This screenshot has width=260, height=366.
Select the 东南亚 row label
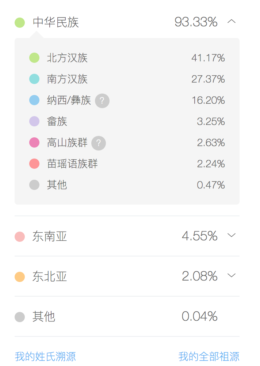tap(50, 236)
